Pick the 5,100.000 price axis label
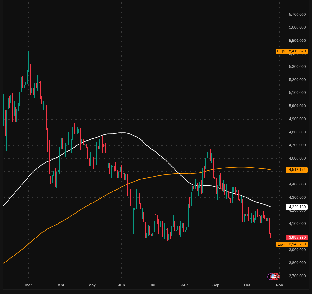The image size is (312, 294). 297,93
